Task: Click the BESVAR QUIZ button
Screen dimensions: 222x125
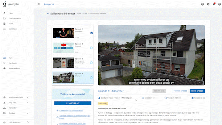Action: (159, 91)
